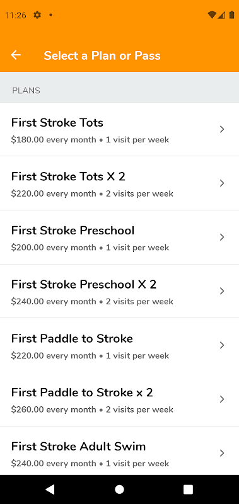
Task: Select the First Stroke Adult Swim plan
Action: 119,454
